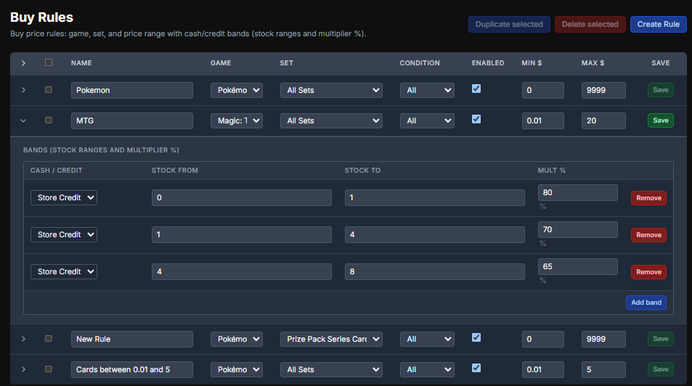Image resolution: width=692 pixels, height=386 pixels.
Task: Focus Stock From field of 65% band
Action: coord(241,272)
